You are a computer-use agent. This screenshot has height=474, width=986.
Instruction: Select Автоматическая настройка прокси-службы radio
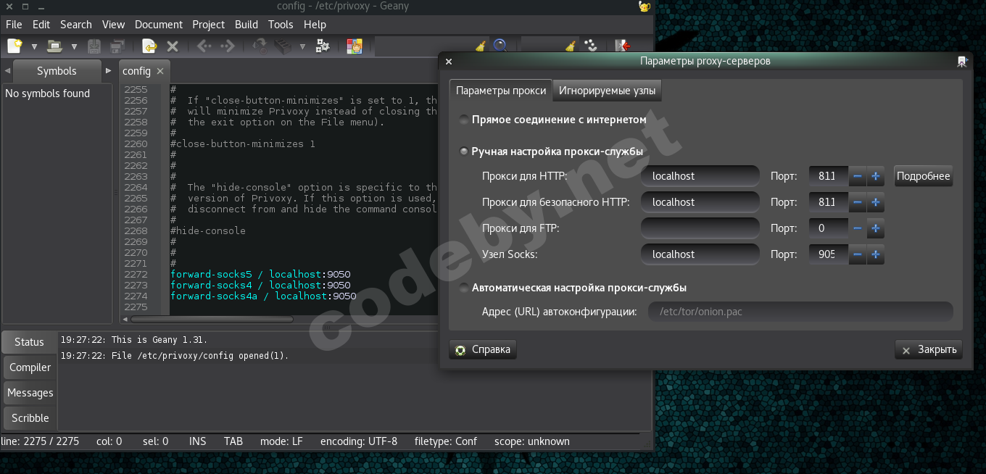464,288
